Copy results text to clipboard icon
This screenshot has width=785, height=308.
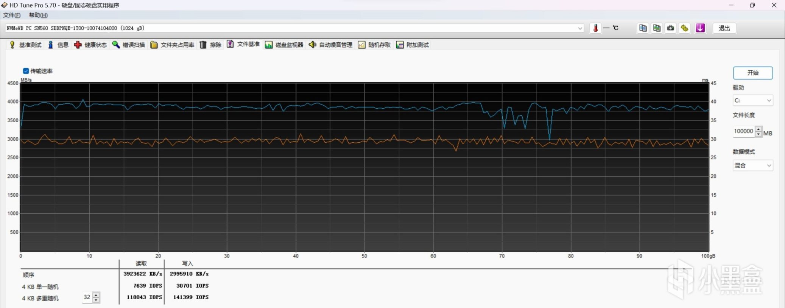(643, 28)
